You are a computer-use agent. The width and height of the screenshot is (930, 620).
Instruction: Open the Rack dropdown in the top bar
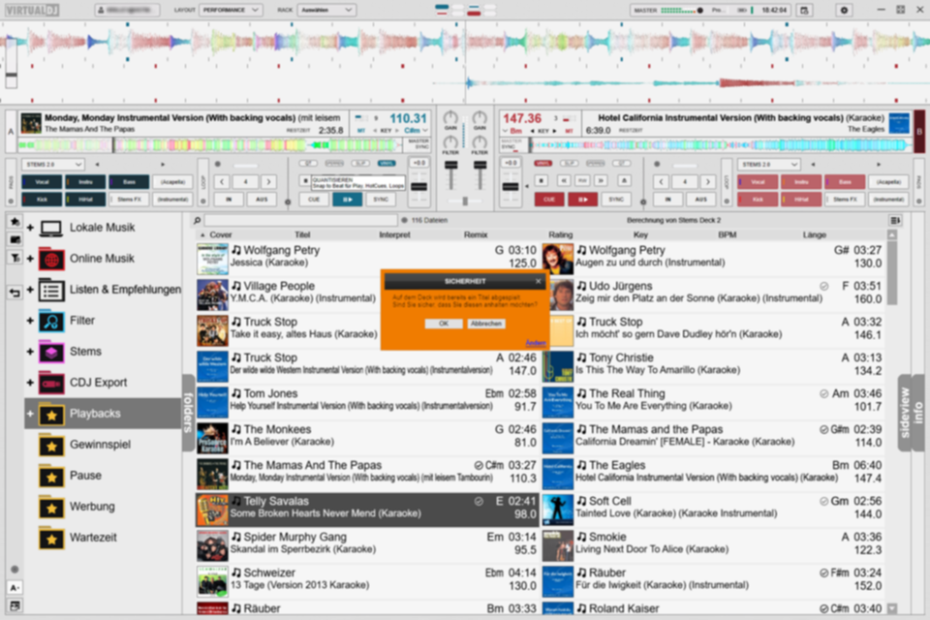point(325,10)
